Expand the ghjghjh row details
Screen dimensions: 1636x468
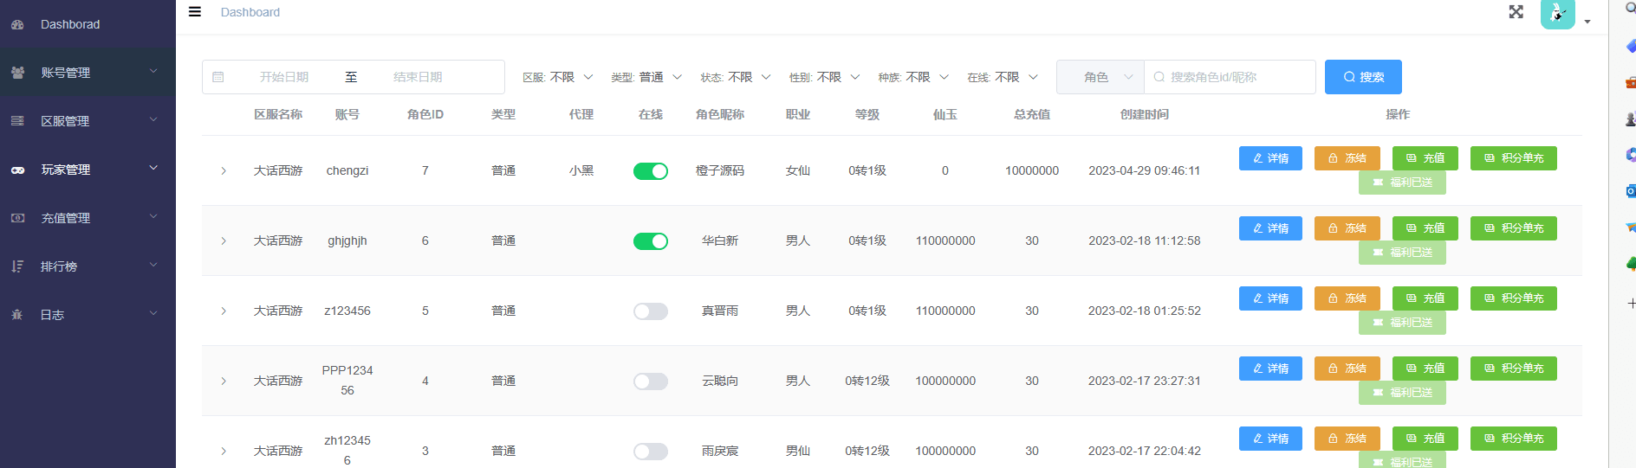224,241
